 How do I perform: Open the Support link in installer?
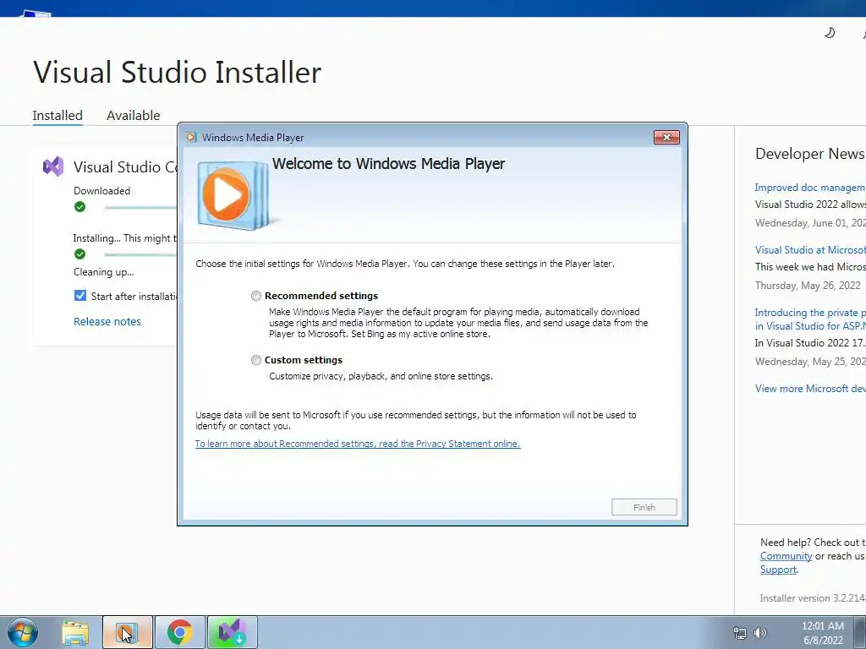tap(778, 570)
